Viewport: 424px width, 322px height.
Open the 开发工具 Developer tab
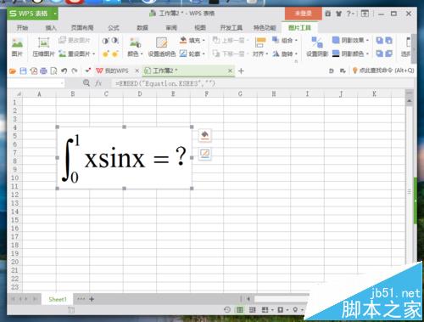[x=232, y=27]
